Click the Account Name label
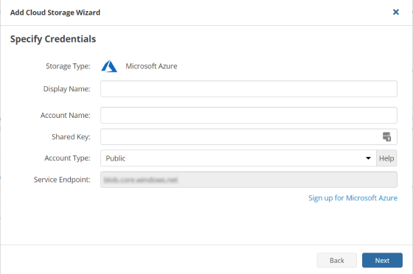The height and width of the screenshot is (274, 413). (66, 115)
